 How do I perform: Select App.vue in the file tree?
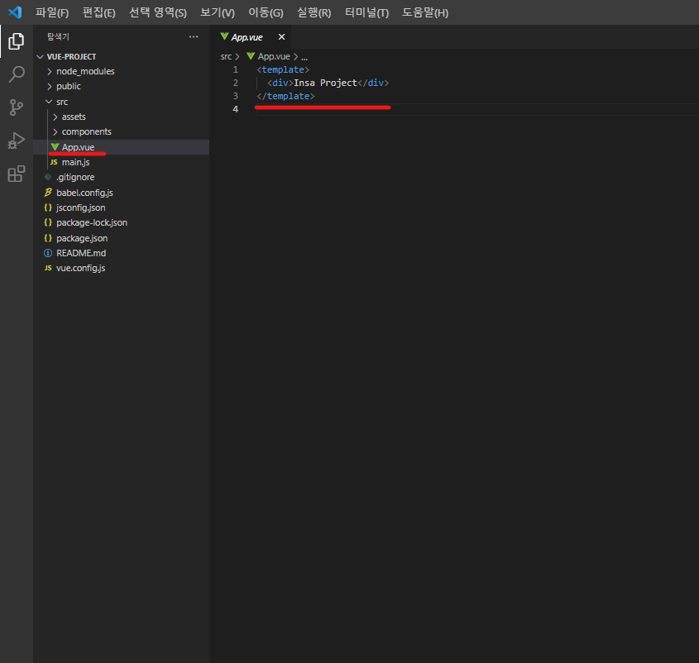coord(121,147)
